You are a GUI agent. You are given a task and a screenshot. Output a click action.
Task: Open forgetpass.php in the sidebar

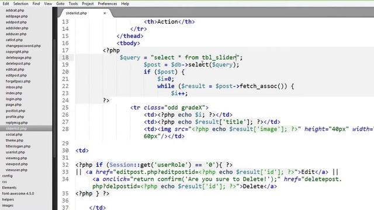click(x=18, y=81)
